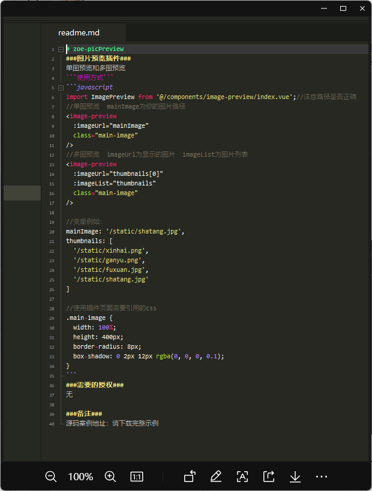
Task: Start text recognition with the A-frame icon
Action: pyautogui.click(x=242, y=477)
